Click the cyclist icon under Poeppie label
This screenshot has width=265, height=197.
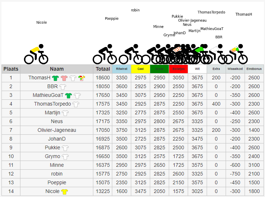pyautogui.click(x=105, y=54)
